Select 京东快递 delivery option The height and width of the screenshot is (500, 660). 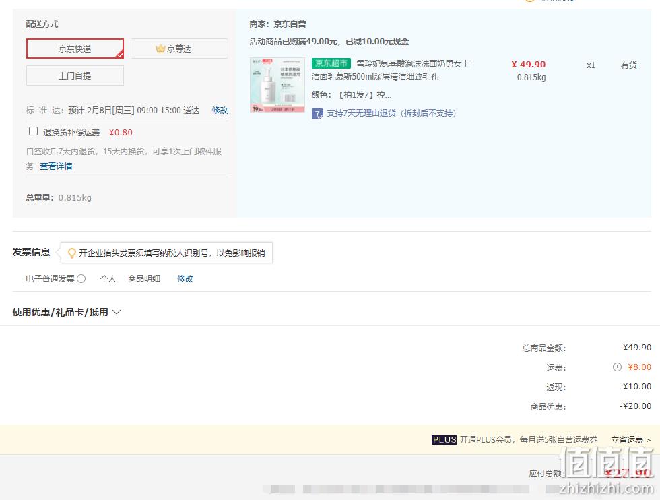(x=75, y=49)
